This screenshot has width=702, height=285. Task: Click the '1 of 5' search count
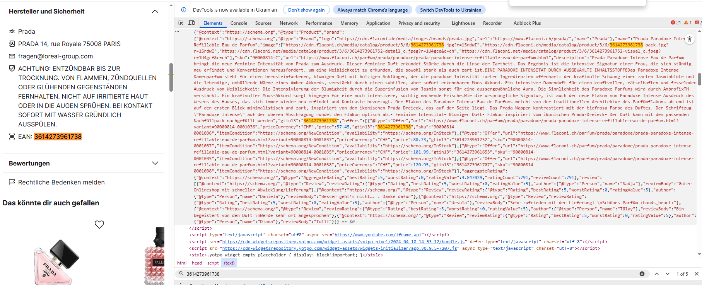[682, 274]
